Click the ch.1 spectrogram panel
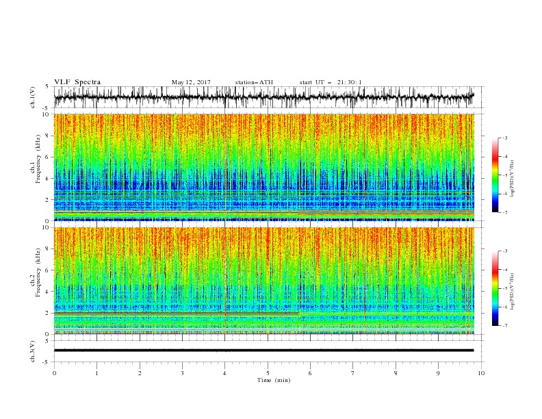The width and height of the screenshot is (542, 419). 263,167
